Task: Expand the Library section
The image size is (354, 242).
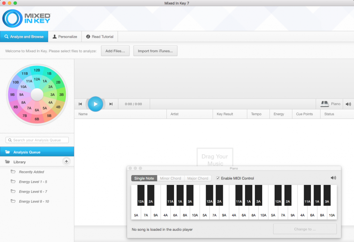Action: pyautogui.click(x=19, y=162)
